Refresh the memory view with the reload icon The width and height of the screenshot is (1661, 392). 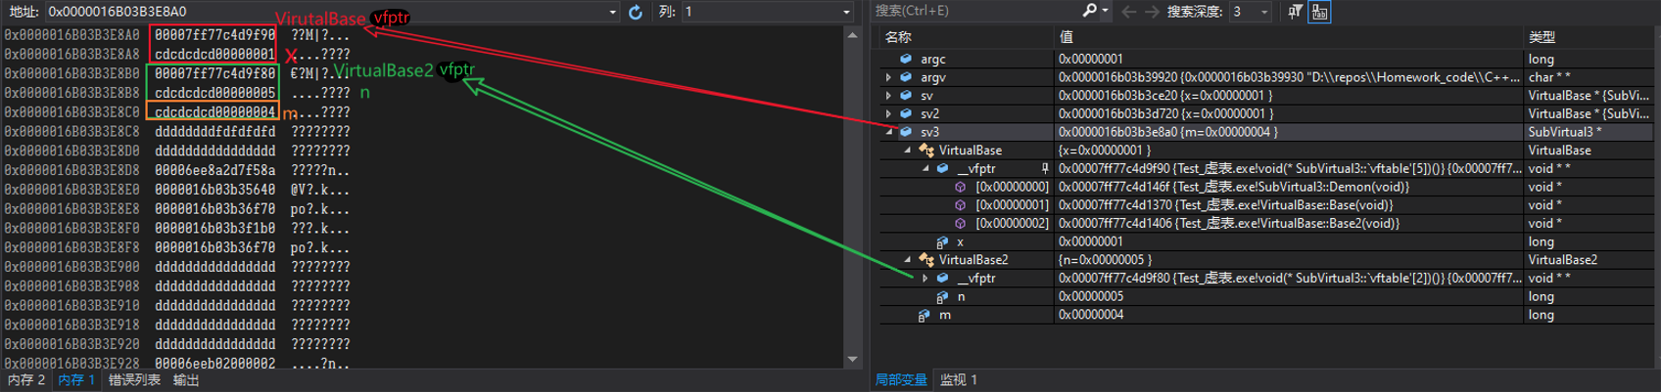pos(636,12)
